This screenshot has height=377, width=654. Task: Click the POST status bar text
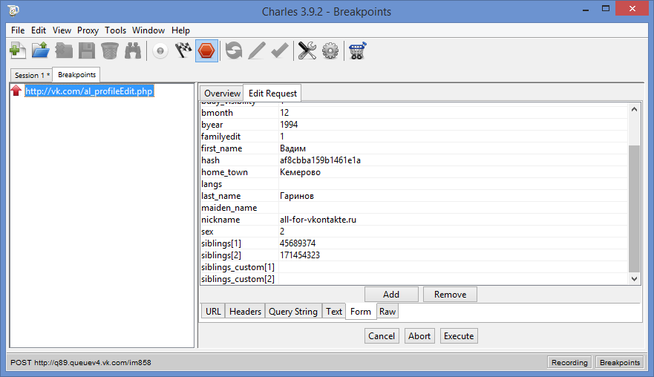click(x=81, y=362)
